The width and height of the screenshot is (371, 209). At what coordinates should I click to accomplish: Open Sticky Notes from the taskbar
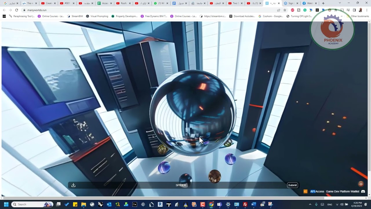pos(75,204)
